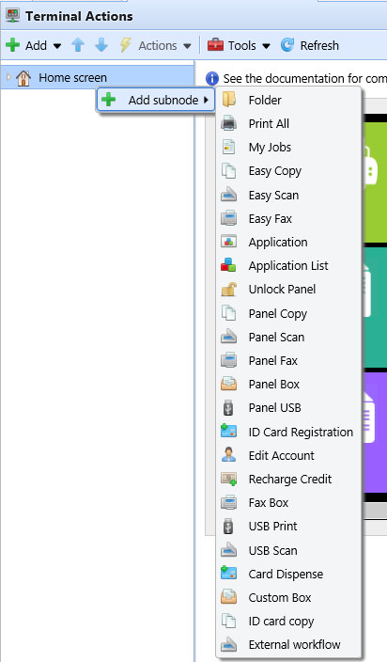Select Easy Fax menu entry

pyautogui.click(x=288, y=219)
